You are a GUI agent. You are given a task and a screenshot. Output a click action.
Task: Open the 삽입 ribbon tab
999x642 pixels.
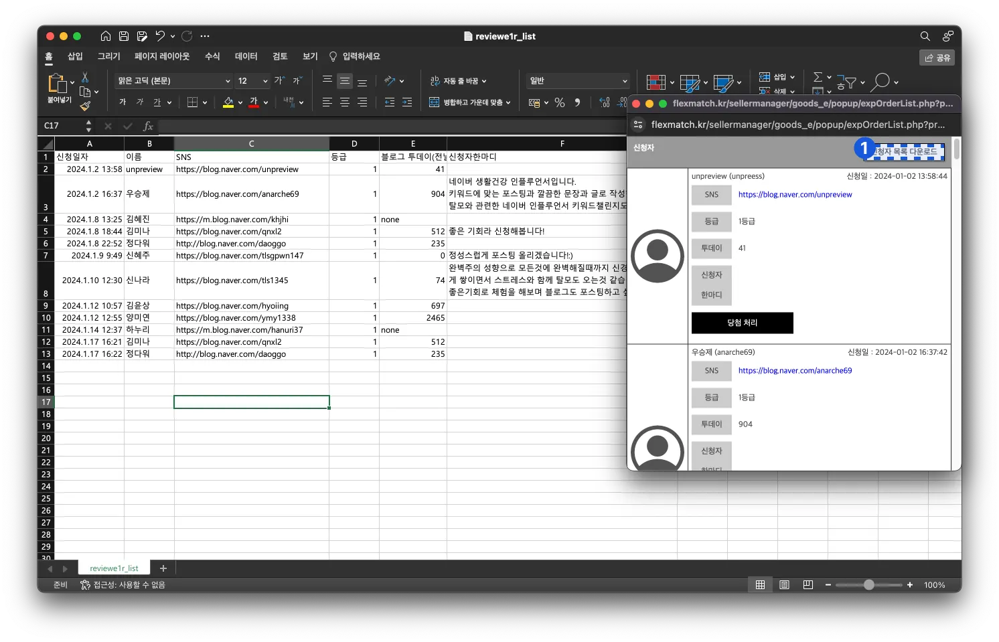(x=75, y=56)
